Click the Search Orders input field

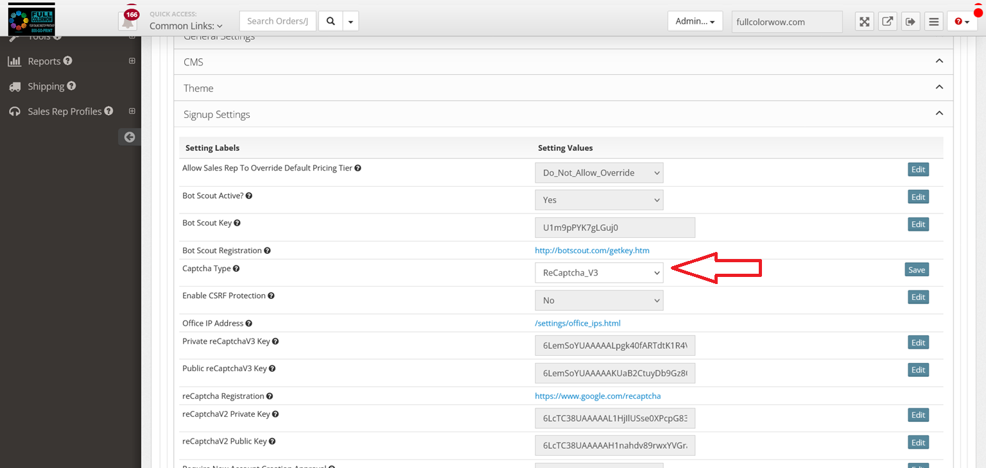tap(277, 21)
